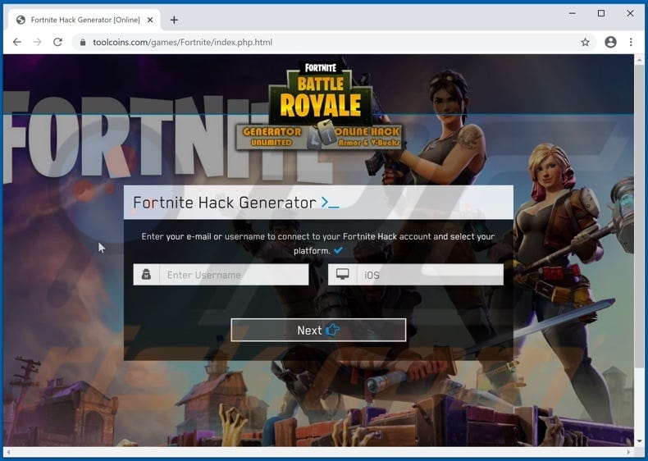Click the vertical scrollbar down arrow
This screenshot has height=461, width=648.
click(639, 440)
